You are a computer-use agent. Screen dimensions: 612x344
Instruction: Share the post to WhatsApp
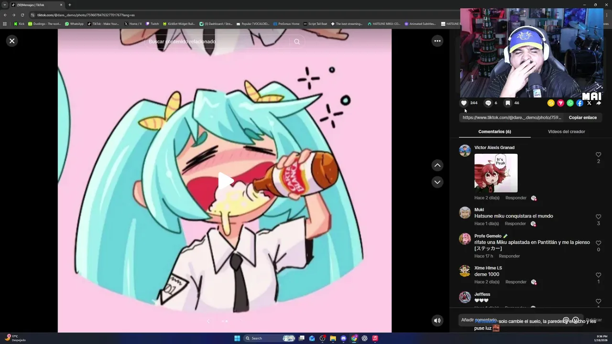coord(570,103)
